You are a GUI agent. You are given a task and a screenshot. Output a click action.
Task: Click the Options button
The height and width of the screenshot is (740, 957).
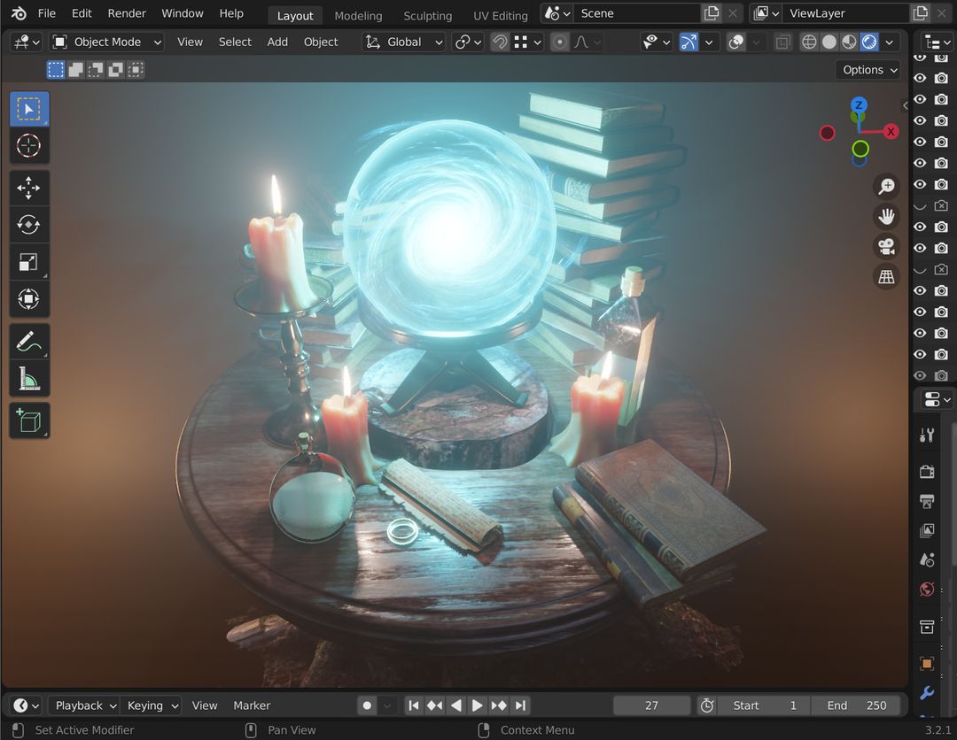[868, 70]
